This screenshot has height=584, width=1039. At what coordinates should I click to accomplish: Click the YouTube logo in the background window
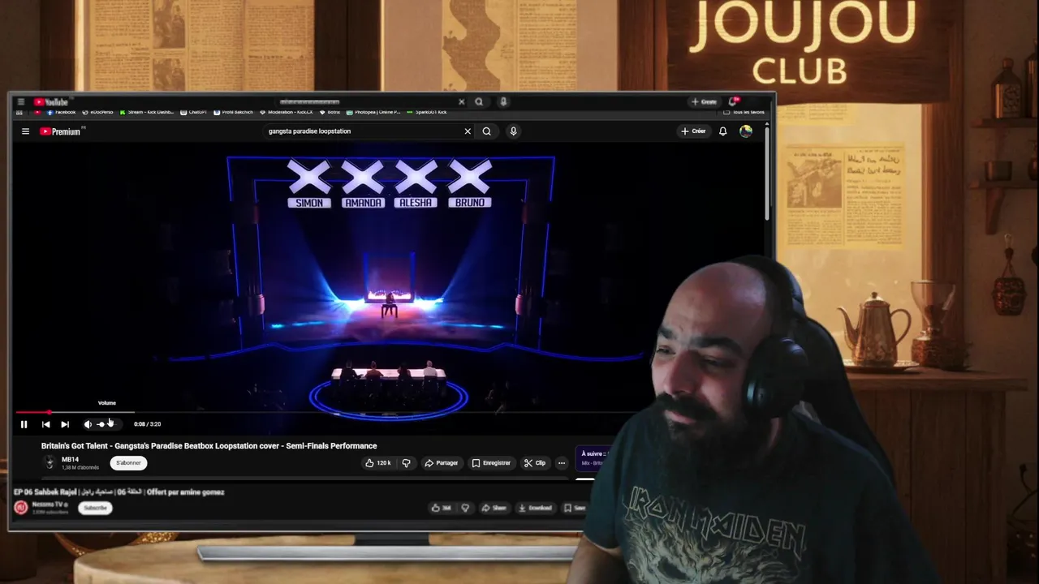point(52,102)
